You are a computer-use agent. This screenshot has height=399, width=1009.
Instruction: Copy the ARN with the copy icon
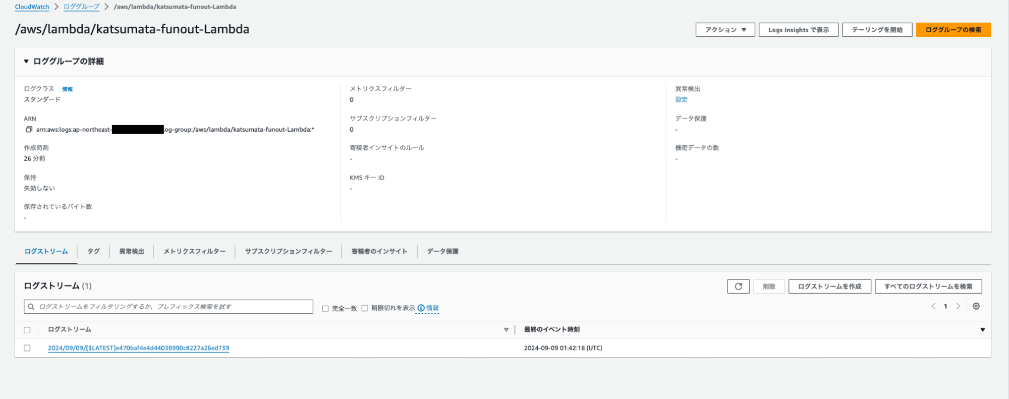click(29, 130)
